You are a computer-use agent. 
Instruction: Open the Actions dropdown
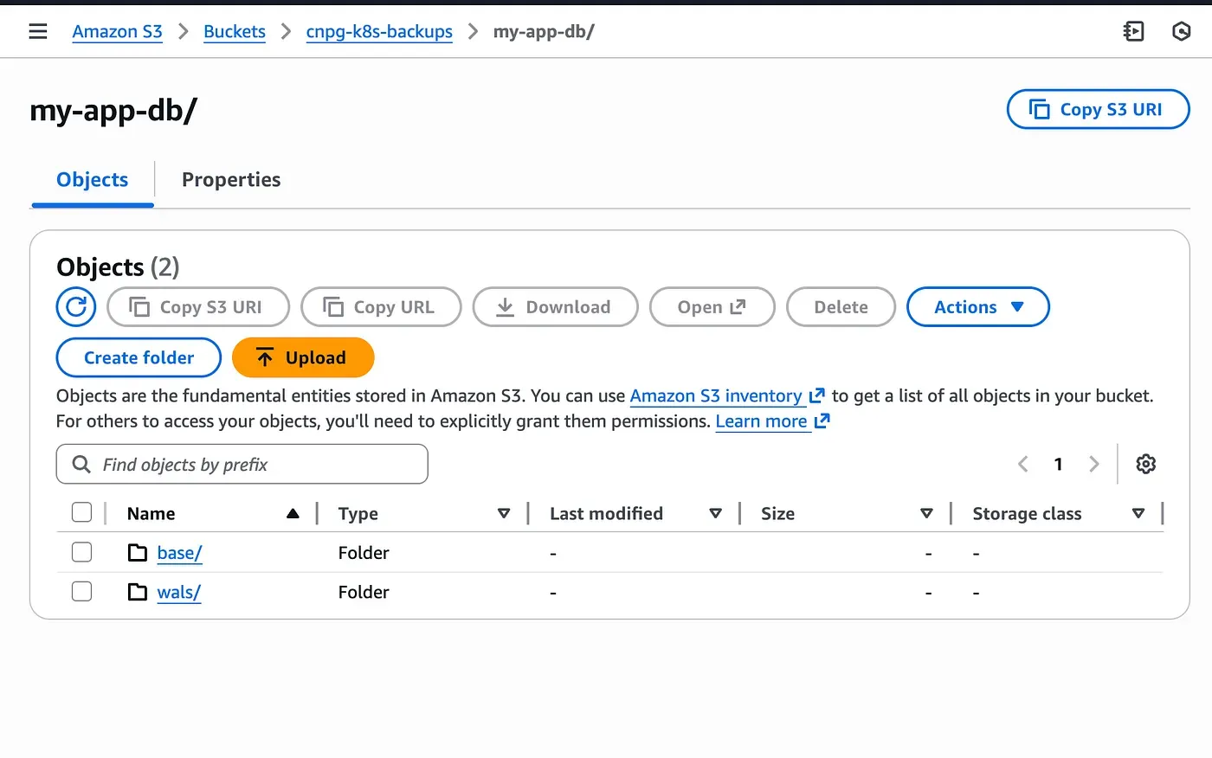(977, 306)
